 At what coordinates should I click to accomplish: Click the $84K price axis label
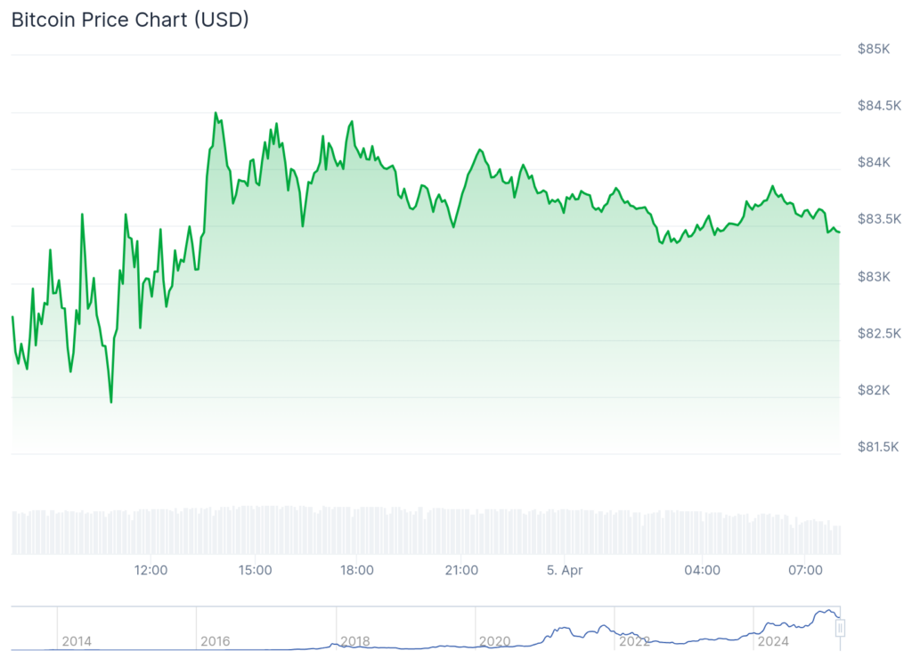pyautogui.click(x=874, y=162)
